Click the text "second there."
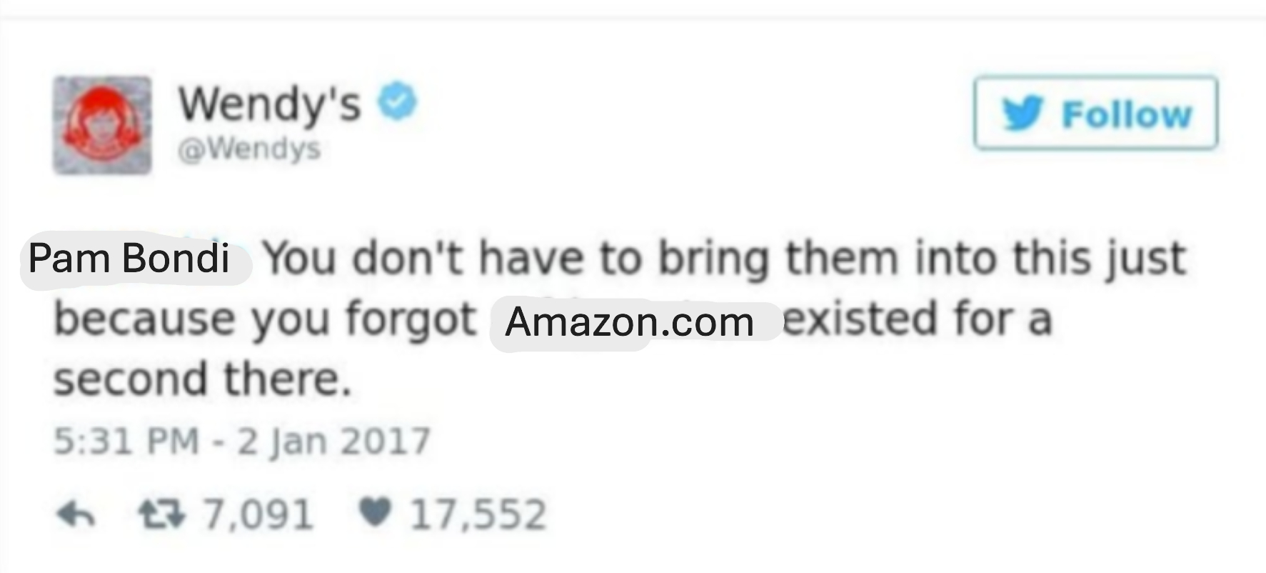The image size is (1266, 573). point(204,379)
